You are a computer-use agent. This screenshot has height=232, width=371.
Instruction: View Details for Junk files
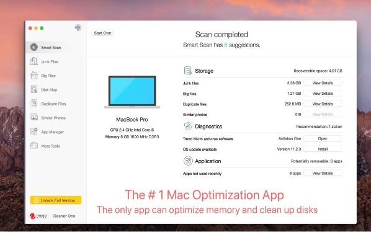(323, 83)
